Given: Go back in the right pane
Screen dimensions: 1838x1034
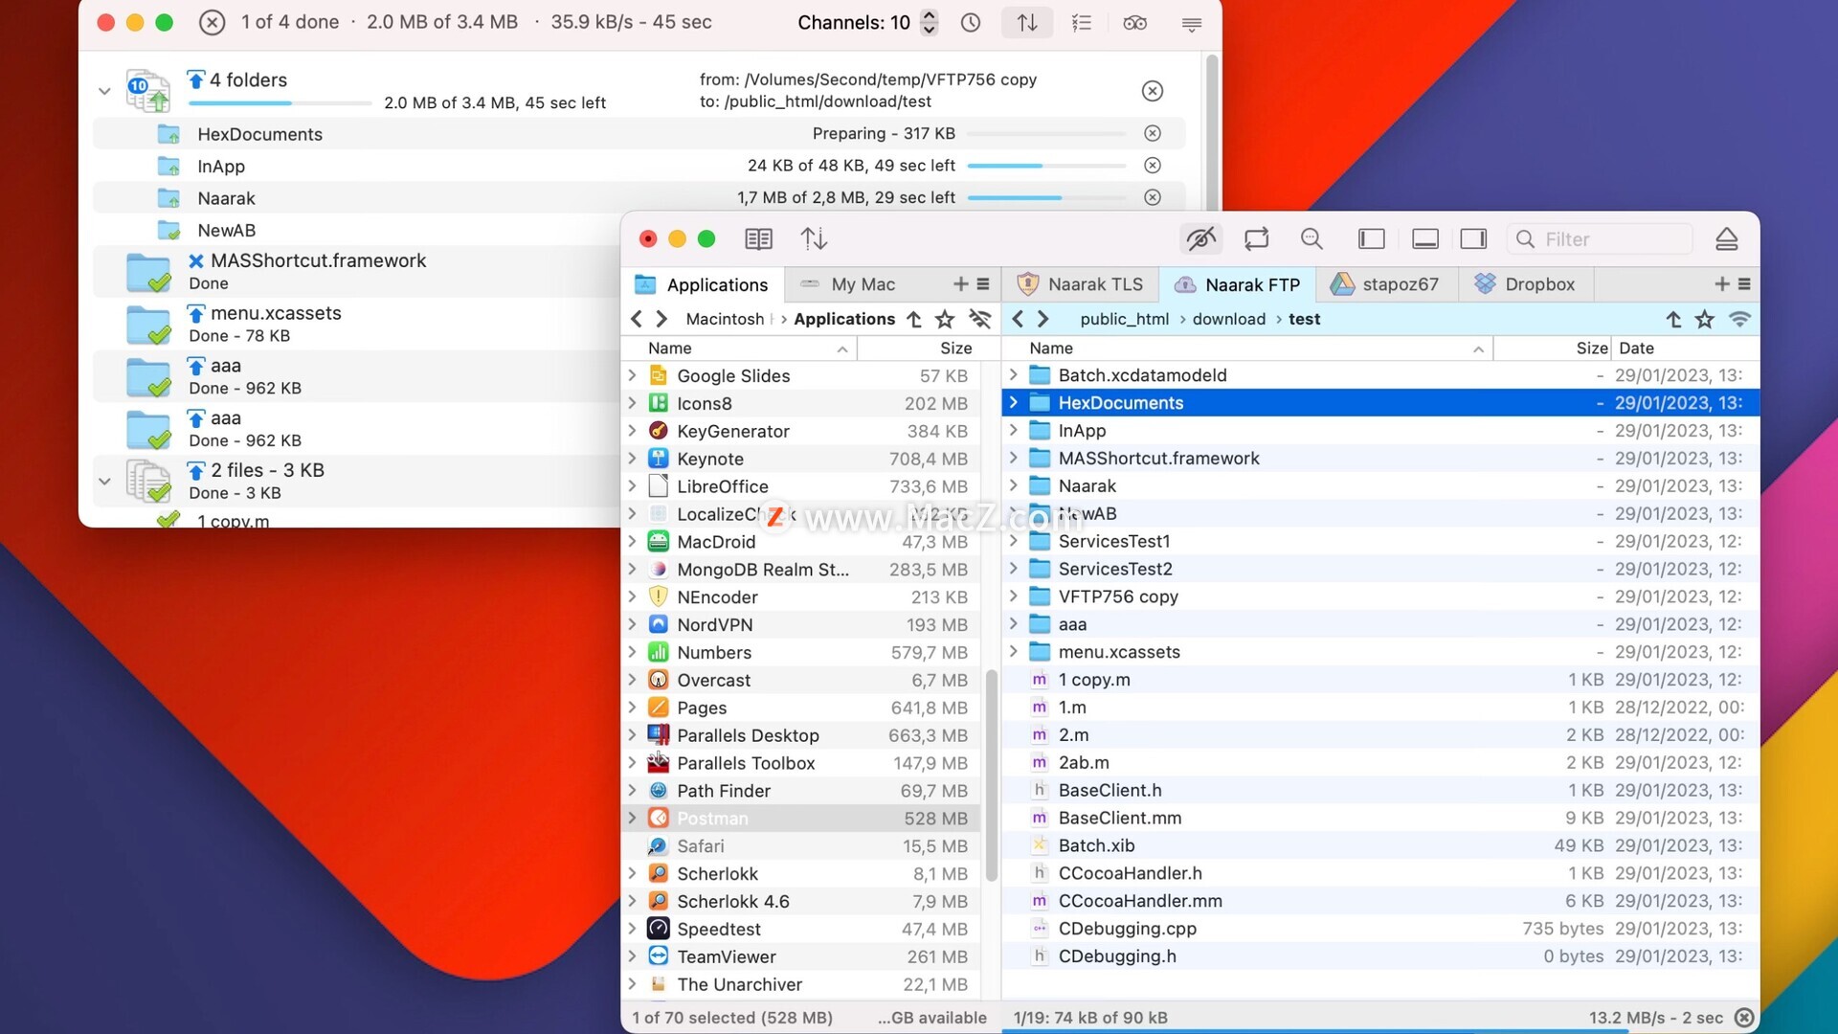Looking at the screenshot, I should click(x=1018, y=319).
